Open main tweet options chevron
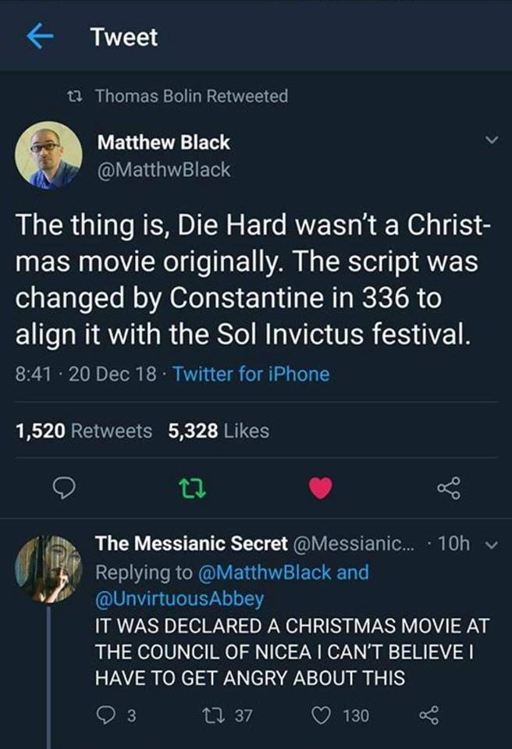The height and width of the screenshot is (749, 512). click(491, 140)
